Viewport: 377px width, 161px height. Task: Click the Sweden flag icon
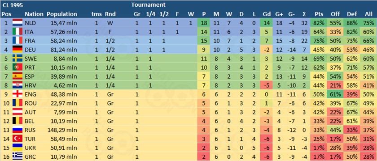18,59
